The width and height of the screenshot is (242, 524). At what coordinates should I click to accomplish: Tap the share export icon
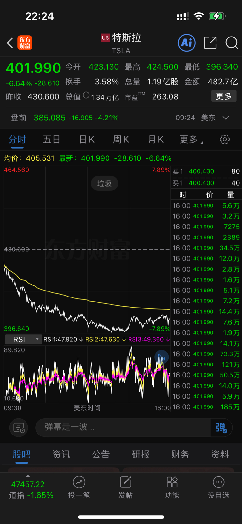click(210, 43)
